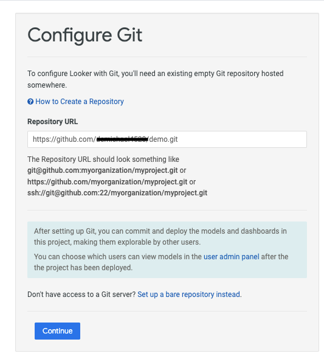The width and height of the screenshot is (324, 356).
Task: Click the Configure Git heading
Action: [84, 35]
